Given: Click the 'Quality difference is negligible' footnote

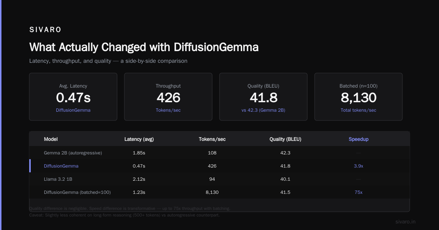Looking at the screenshot, I should click(130, 208).
